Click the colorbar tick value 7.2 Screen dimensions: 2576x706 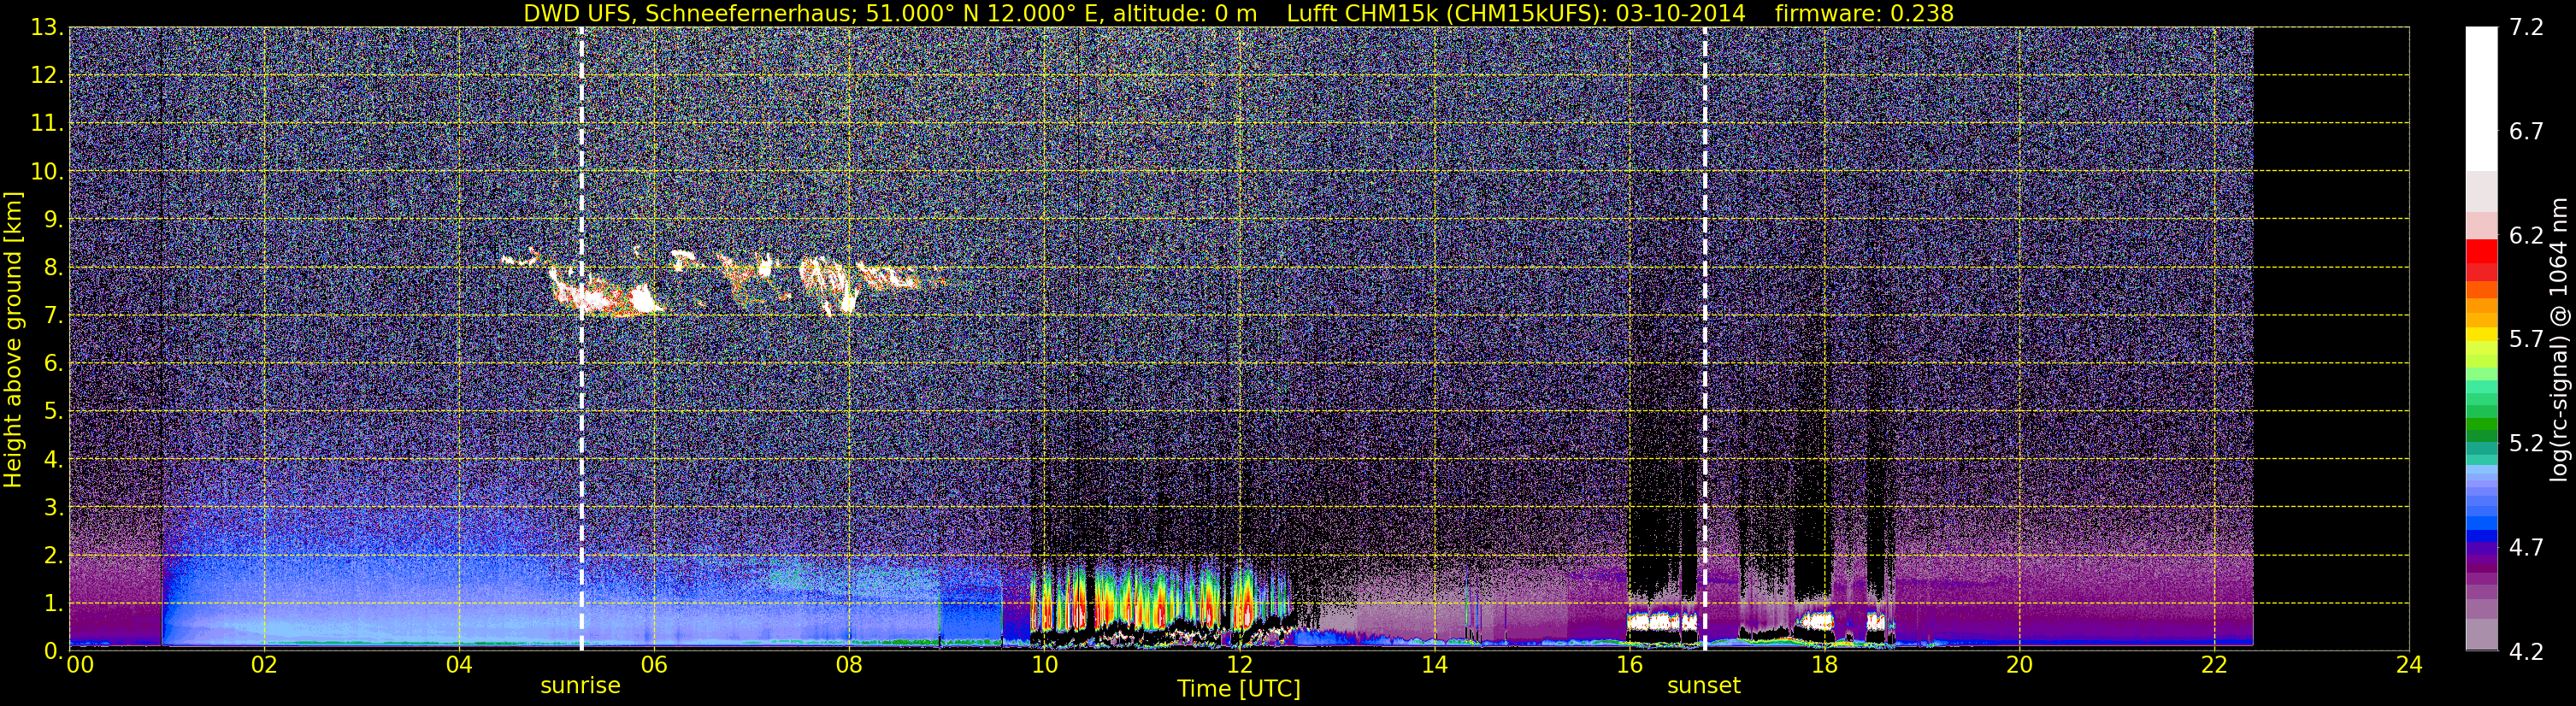pos(2526,28)
